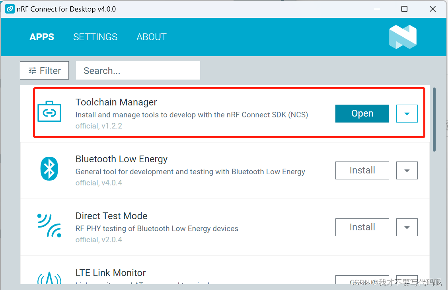Minimize the nRF Connect window
The width and height of the screenshot is (448, 290).
click(377, 9)
